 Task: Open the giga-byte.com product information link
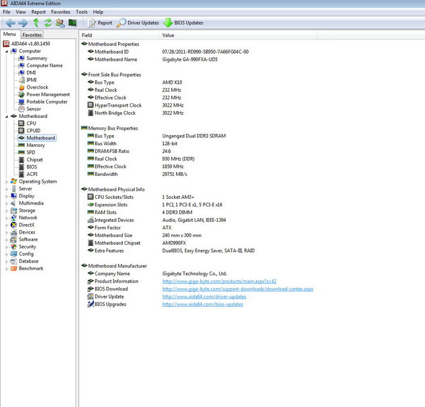219,281
